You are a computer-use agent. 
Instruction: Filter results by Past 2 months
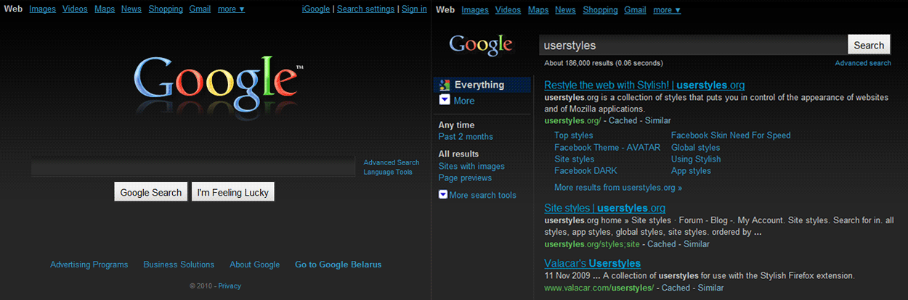(x=466, y=136)
